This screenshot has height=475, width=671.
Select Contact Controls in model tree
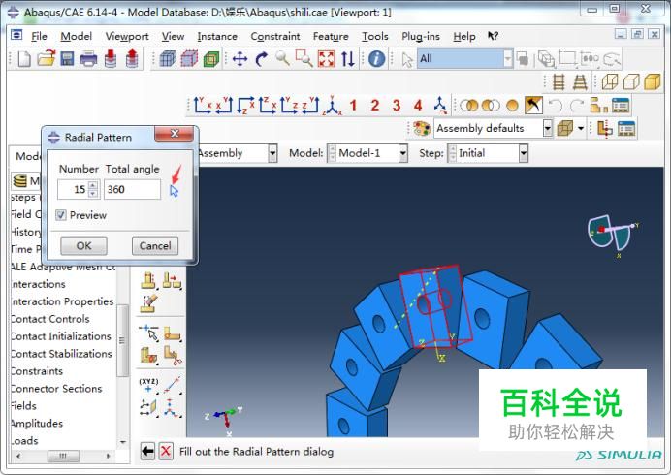(x=50, y=319)
